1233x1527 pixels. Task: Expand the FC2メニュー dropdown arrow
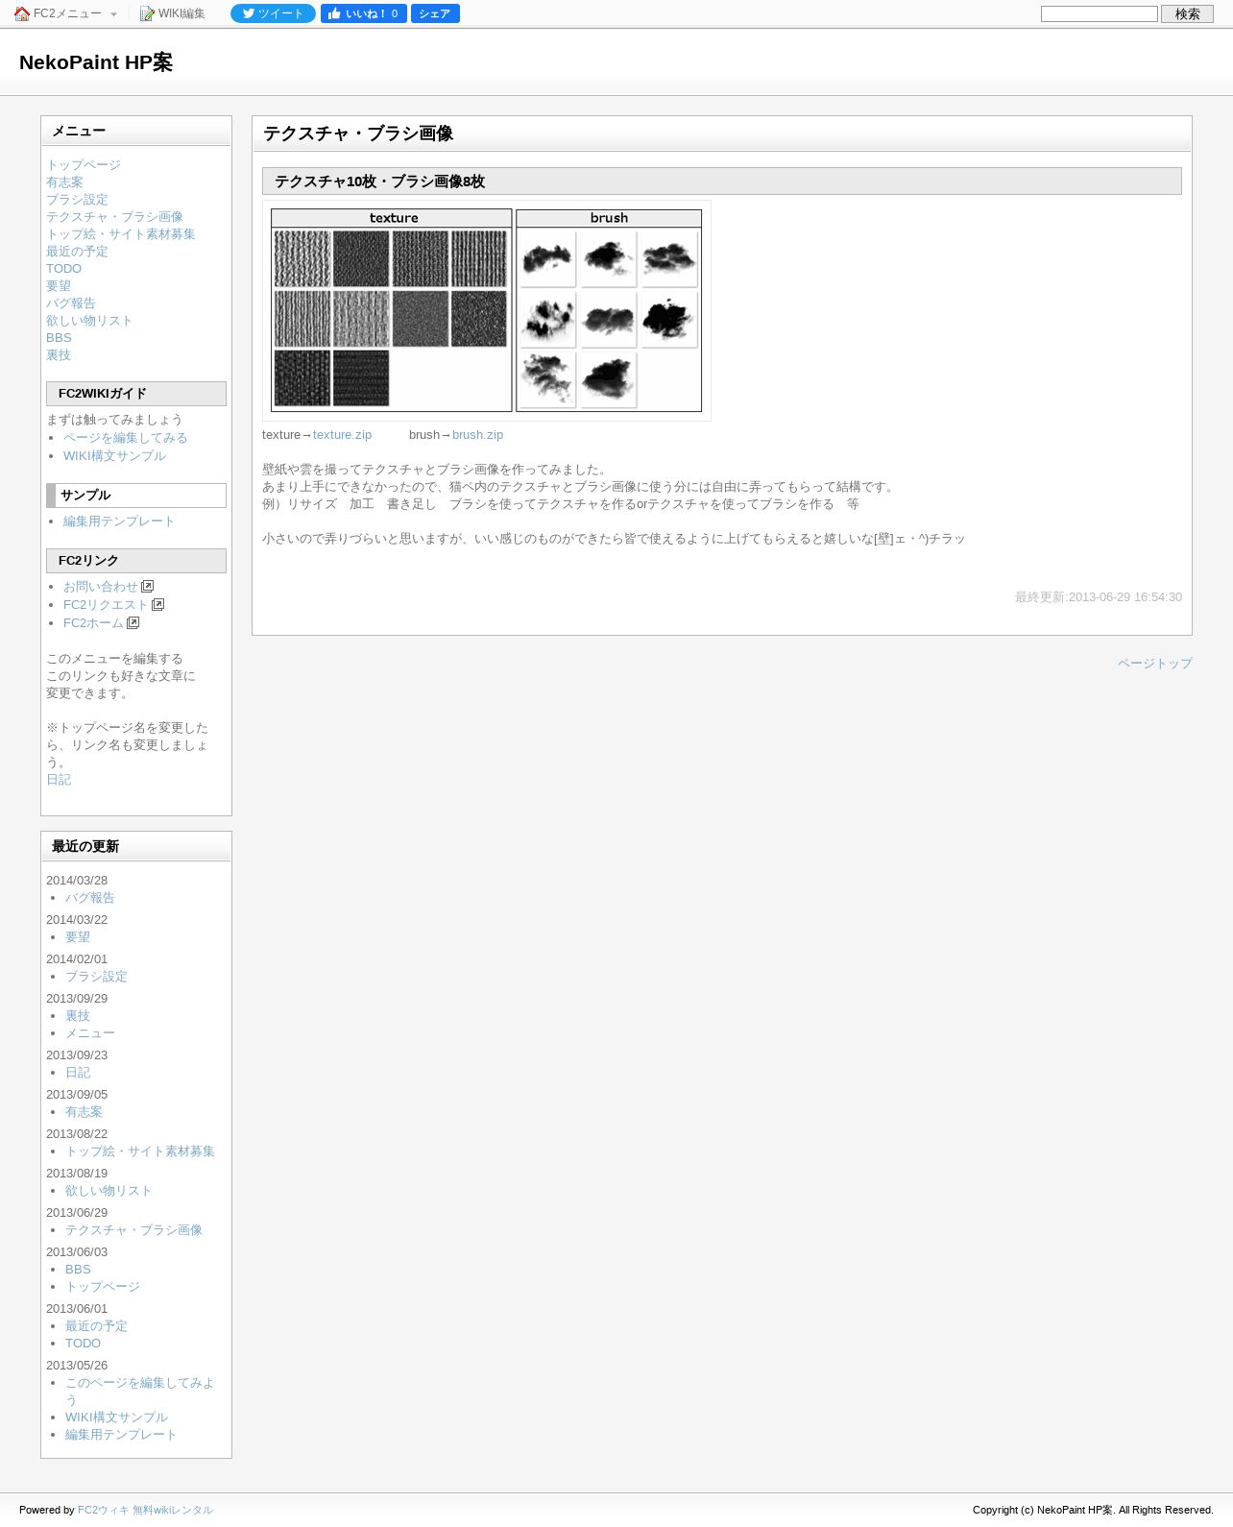pyautogui.click(x=113, y=14)
